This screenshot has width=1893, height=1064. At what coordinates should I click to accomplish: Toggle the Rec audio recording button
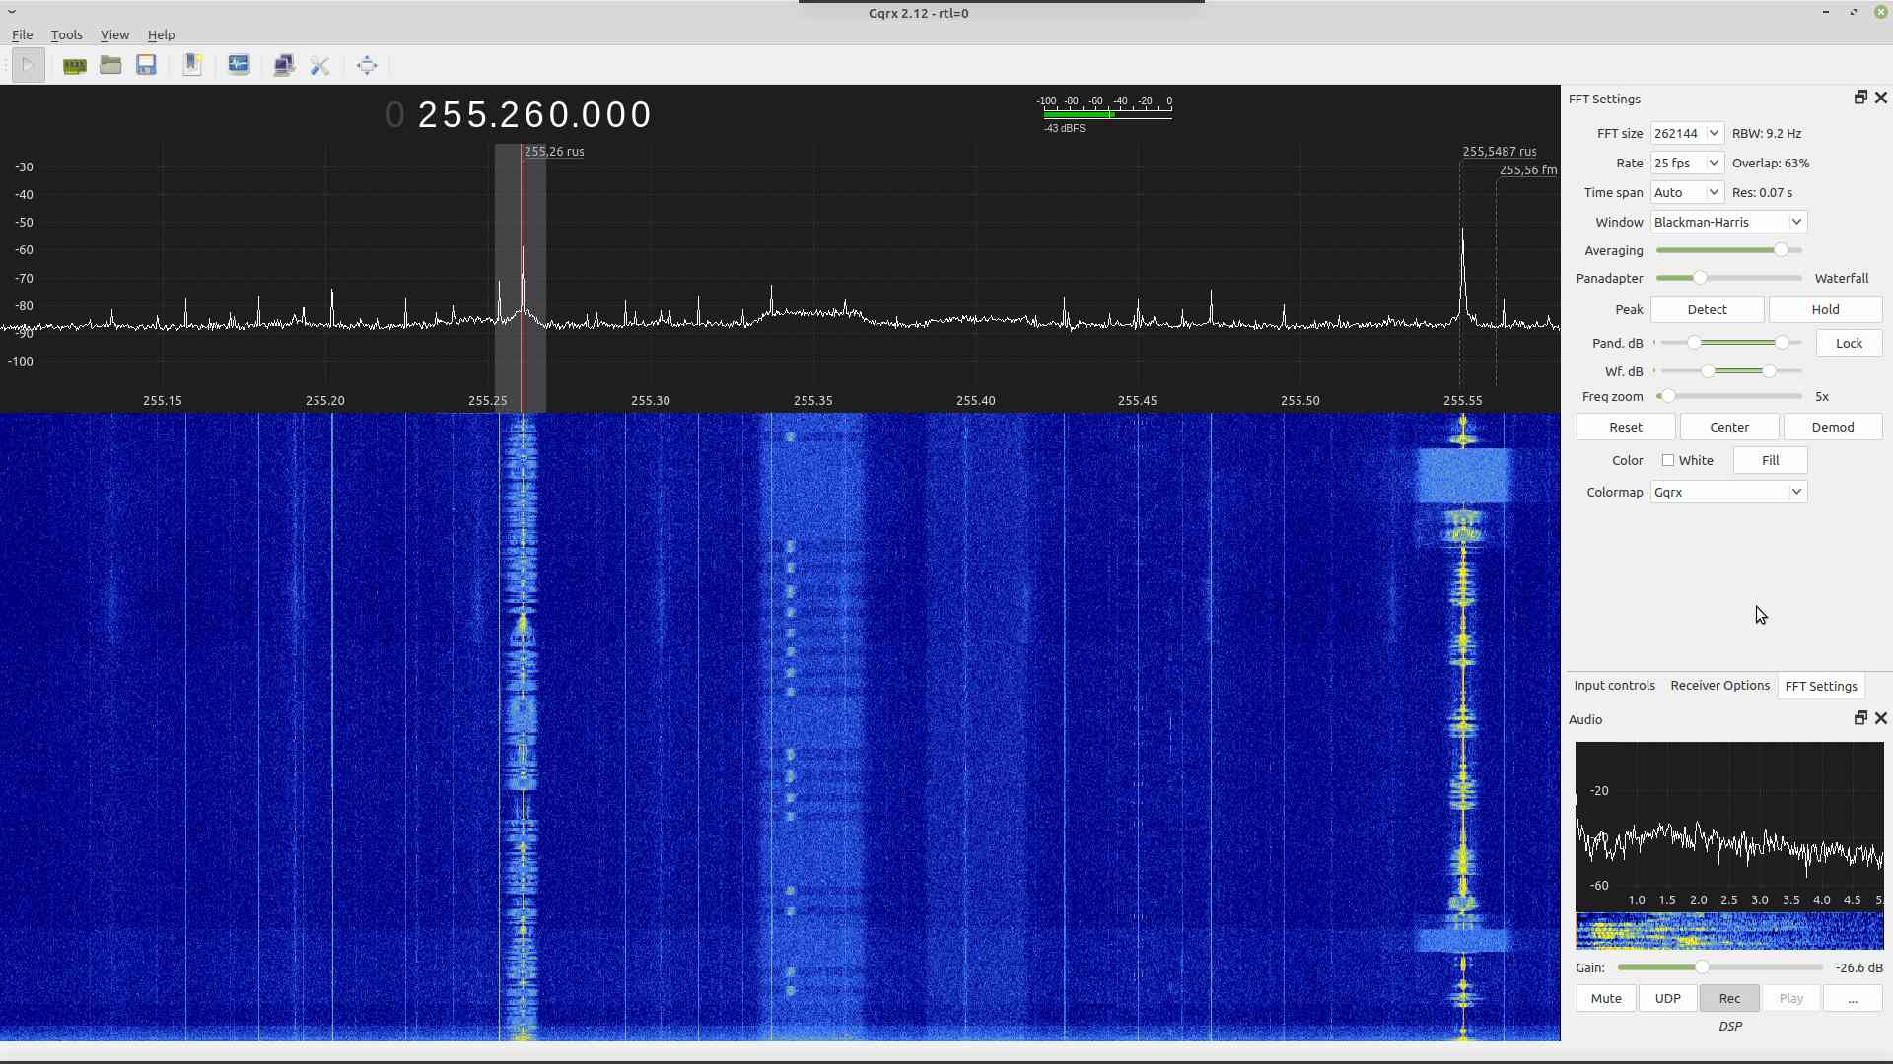1729,998
